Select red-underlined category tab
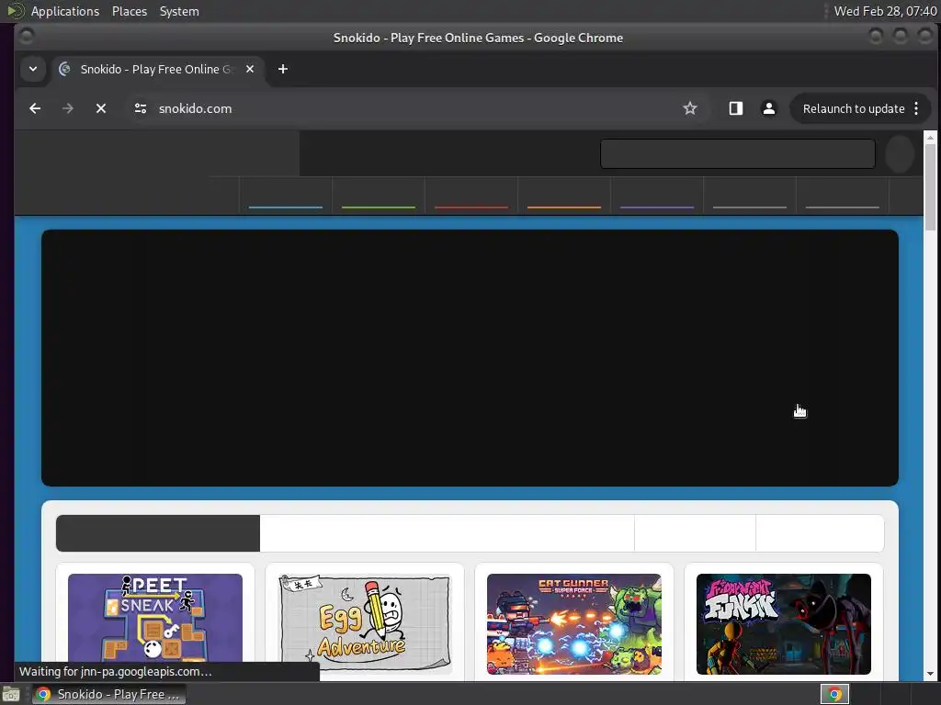Image resolution: width=941 pixels, height=705 pixels. [x=471, y=196]
